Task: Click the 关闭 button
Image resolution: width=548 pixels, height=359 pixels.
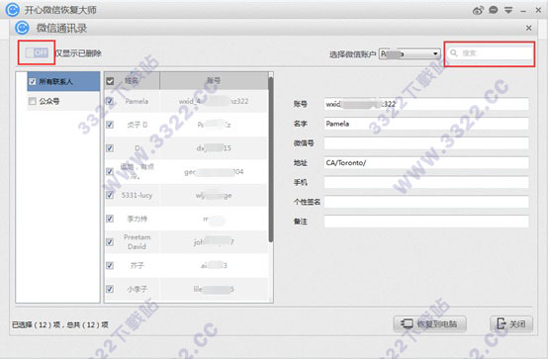Action: coord(511,324)
